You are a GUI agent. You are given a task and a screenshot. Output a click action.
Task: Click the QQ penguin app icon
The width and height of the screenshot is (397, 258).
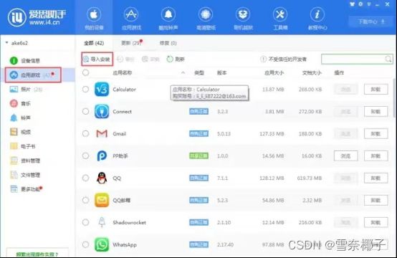coord(102,178)
